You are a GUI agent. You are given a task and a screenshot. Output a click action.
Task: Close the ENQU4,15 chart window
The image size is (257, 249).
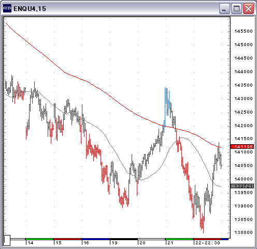(248, 8)
